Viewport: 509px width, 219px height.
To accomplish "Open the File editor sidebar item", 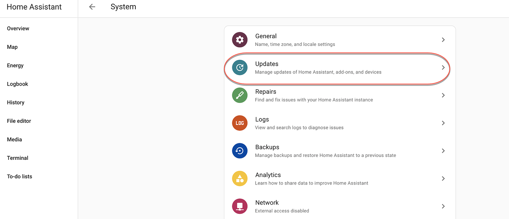I will [19, 121].
